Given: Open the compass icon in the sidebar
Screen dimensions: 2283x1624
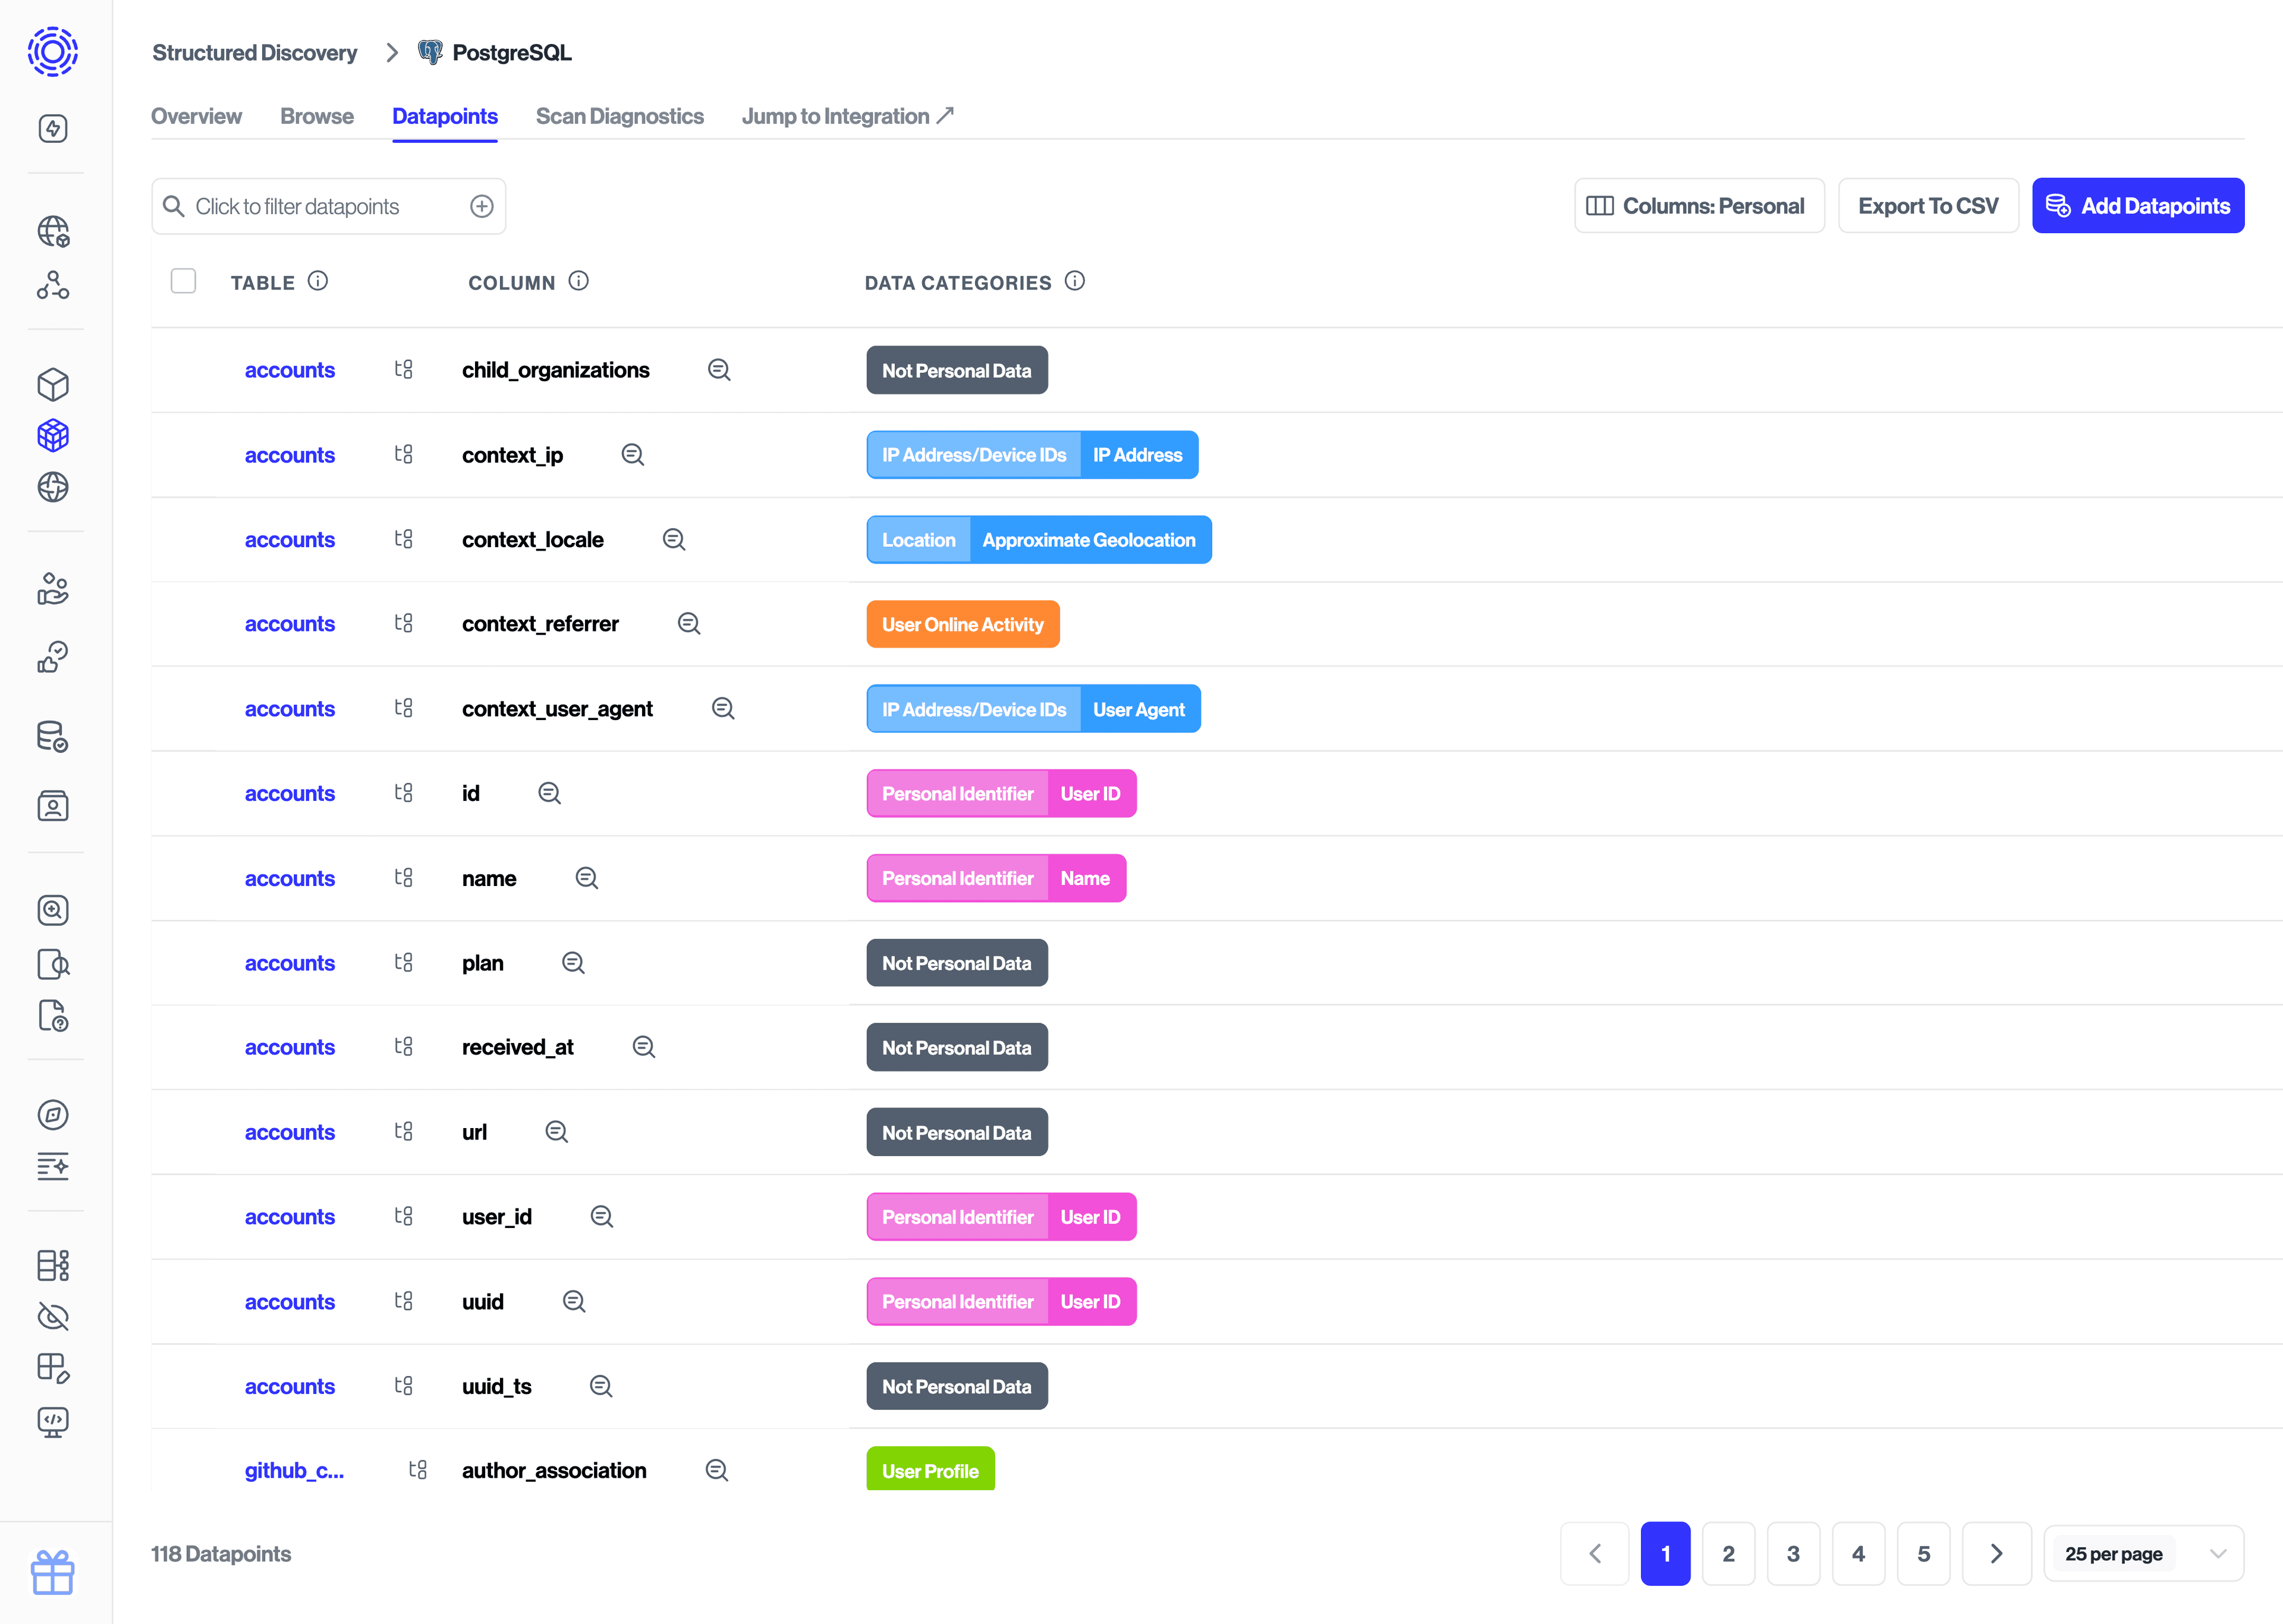Looking at the screenshot, I should (54, 1114).
